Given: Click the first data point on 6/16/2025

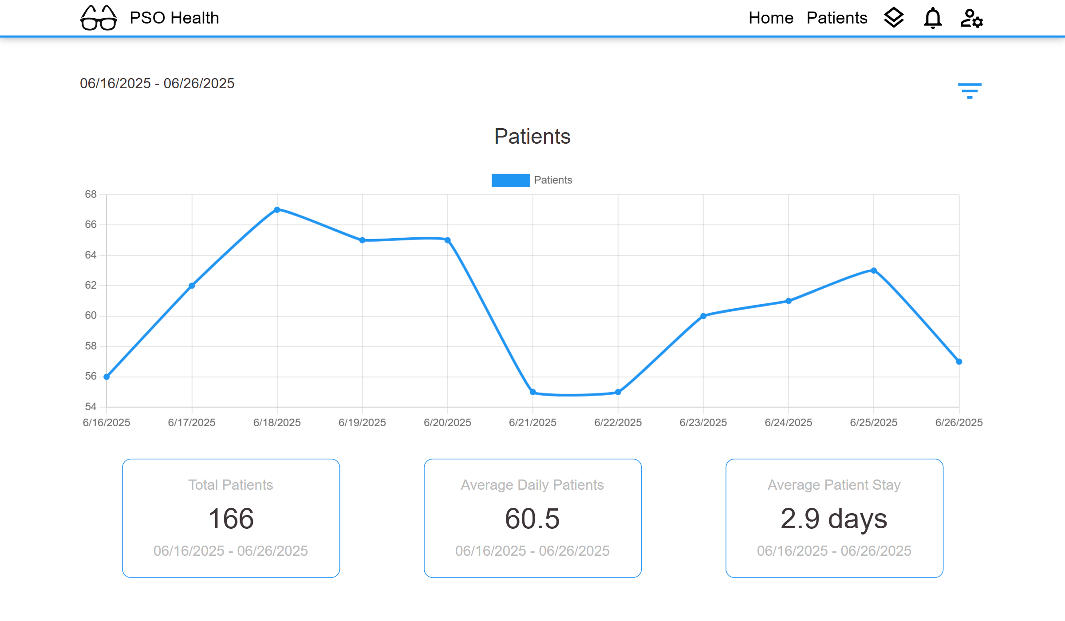Looking at the screenshot, I should (x=106, y=377).
